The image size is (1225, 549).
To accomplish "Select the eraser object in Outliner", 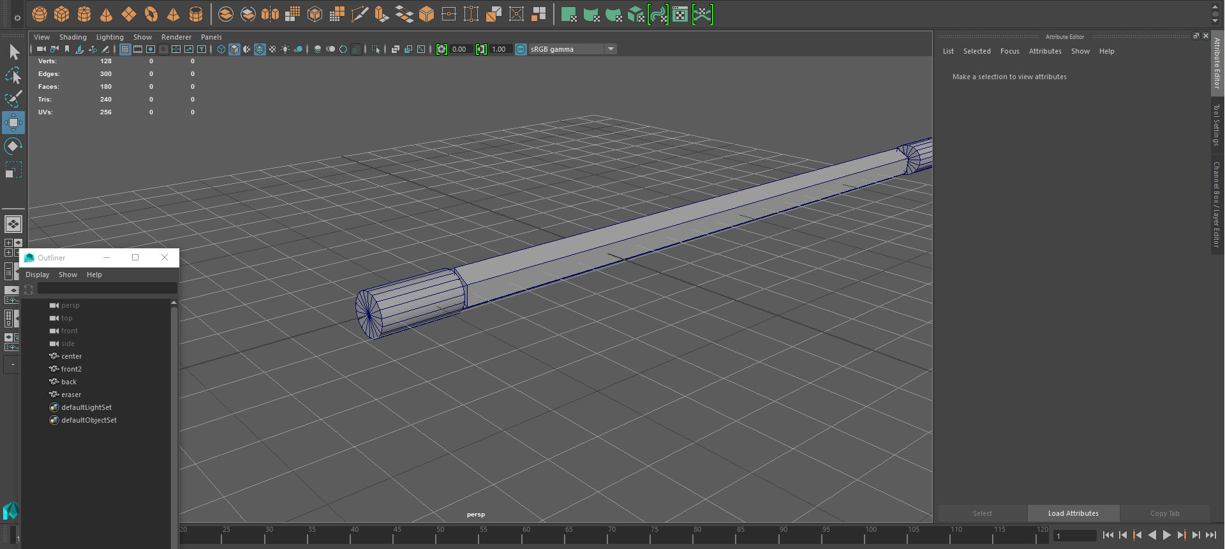I will 71,395.
